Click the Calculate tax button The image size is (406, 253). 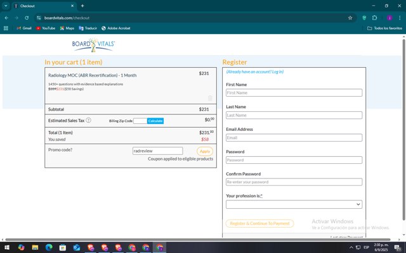click(155, 121)
